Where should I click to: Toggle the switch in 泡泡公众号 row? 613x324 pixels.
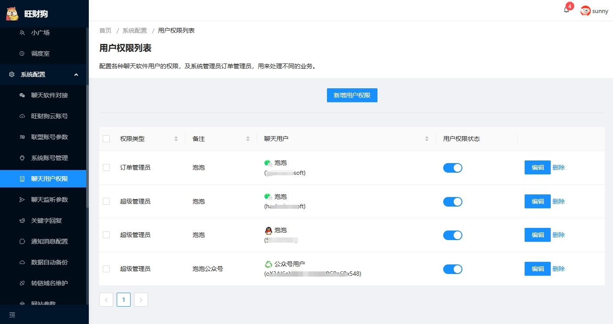452,269
